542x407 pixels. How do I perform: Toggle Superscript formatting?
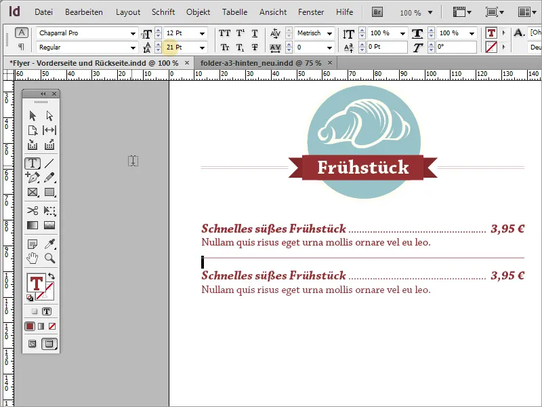click(241, 33)
